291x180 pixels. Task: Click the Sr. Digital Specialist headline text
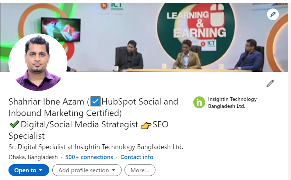(96, 147)
